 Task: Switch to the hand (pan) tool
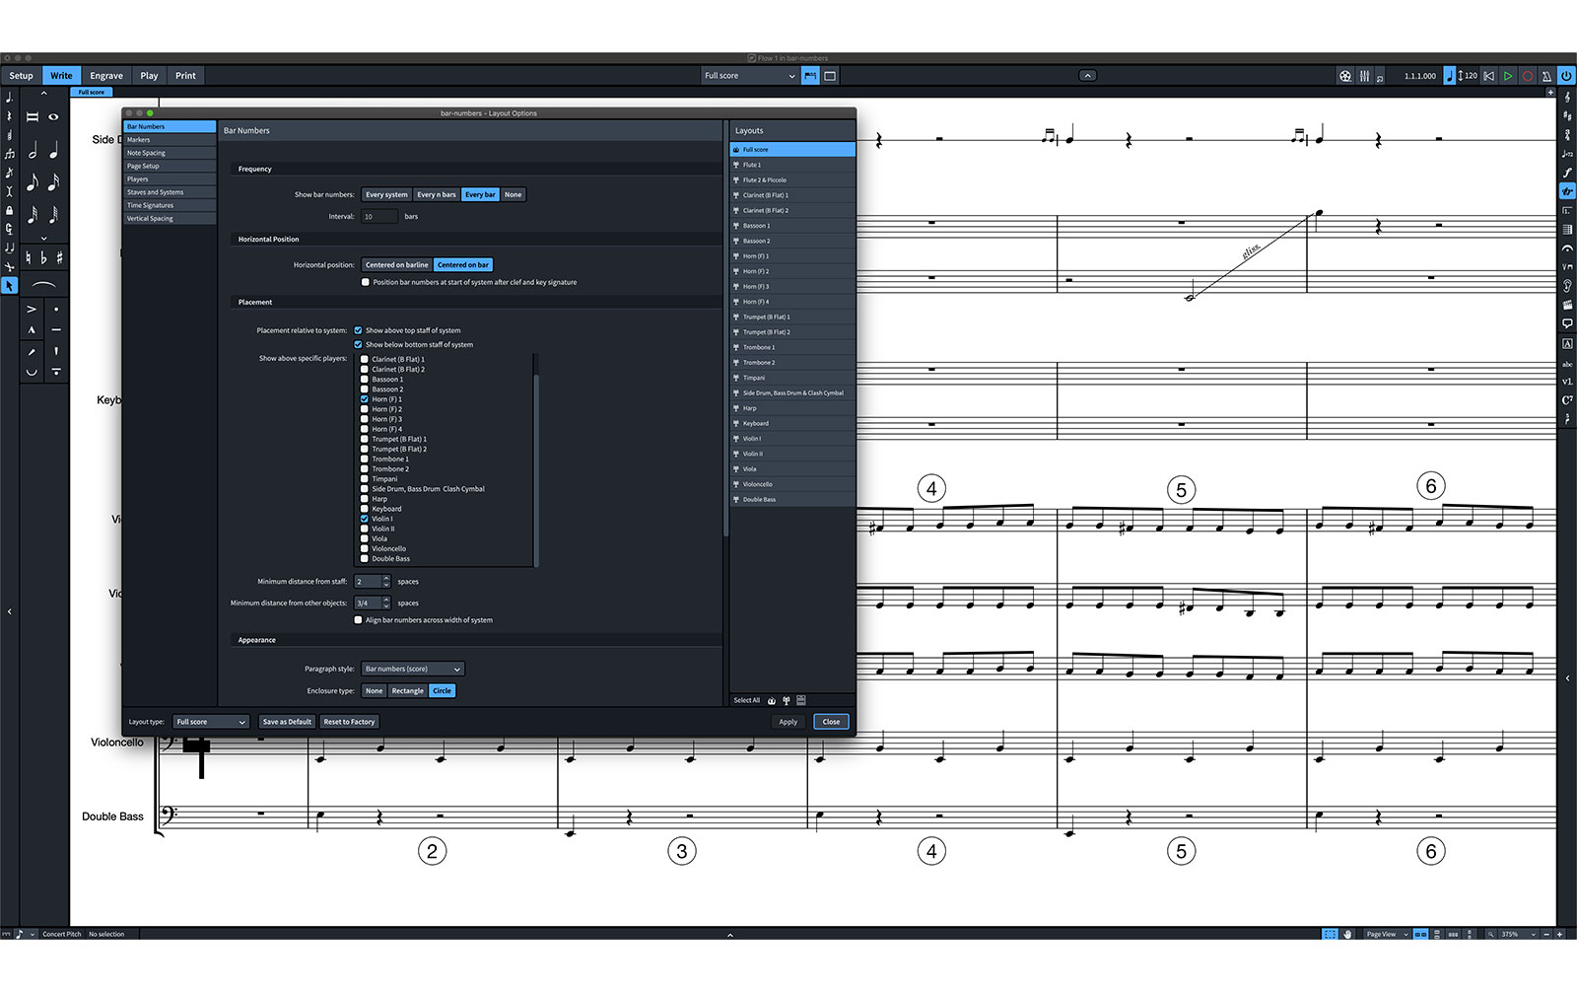click(x=1347, y=934)
